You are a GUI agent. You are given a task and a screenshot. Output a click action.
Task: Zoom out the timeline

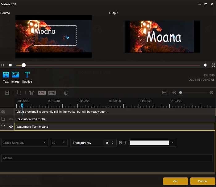pyautogui.click(x=174, y=93)
